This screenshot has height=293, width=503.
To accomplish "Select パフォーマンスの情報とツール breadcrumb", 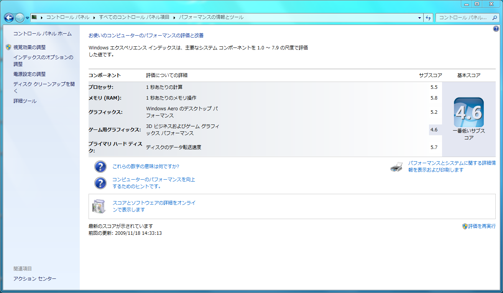I will coord(211,17).
